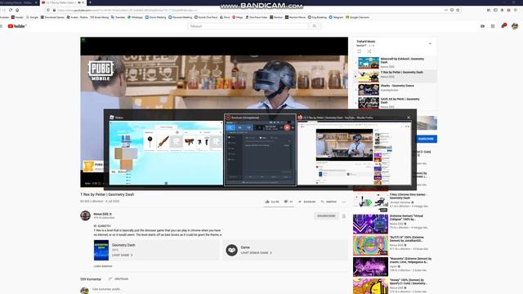Click the Simpan save button

[x=329, y=202]
